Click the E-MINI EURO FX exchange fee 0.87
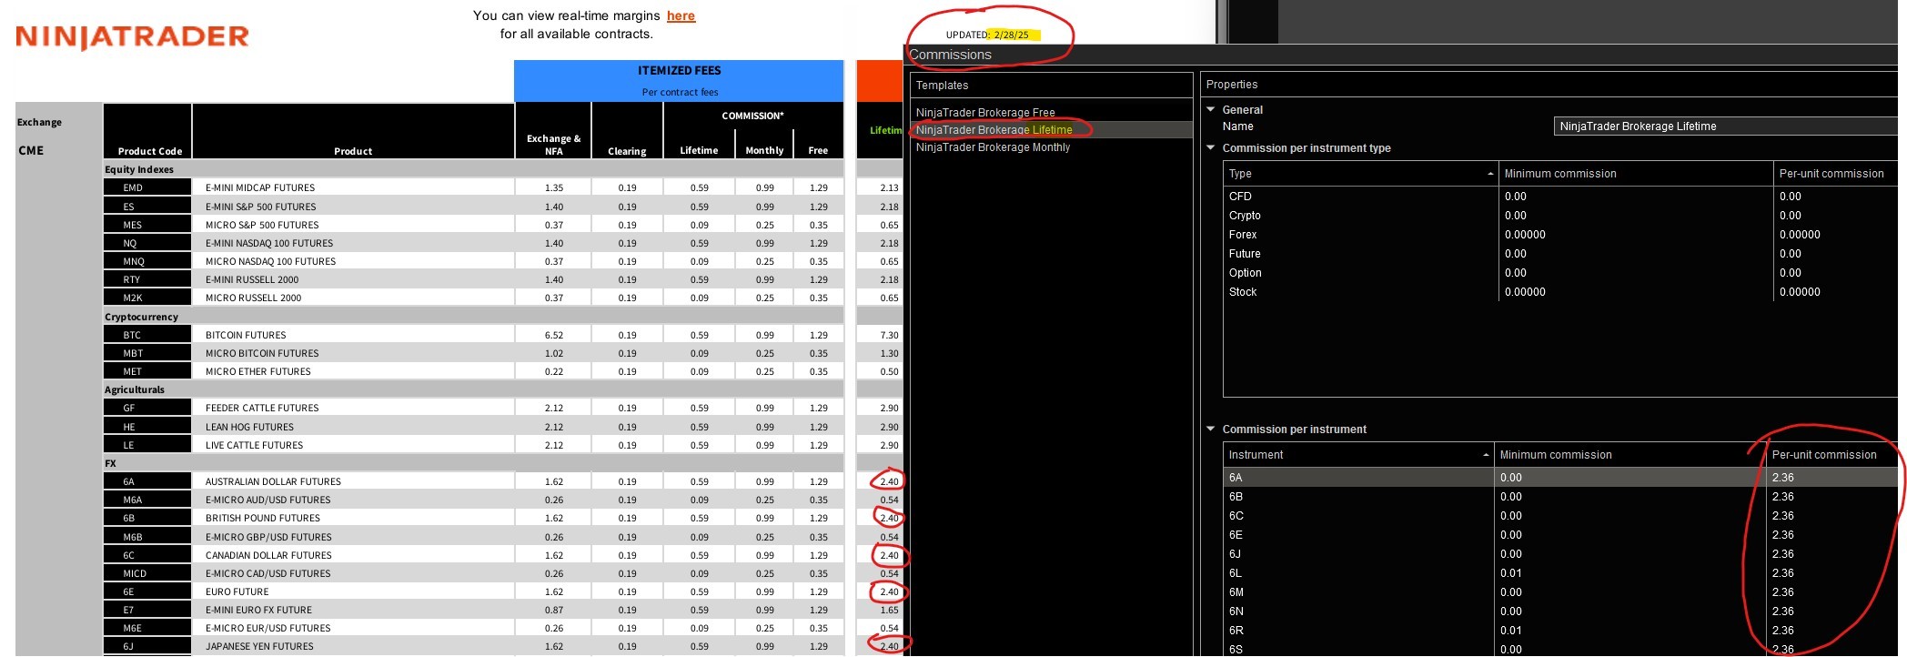This screenshot has width=1907, height=657. pos(554,610)
